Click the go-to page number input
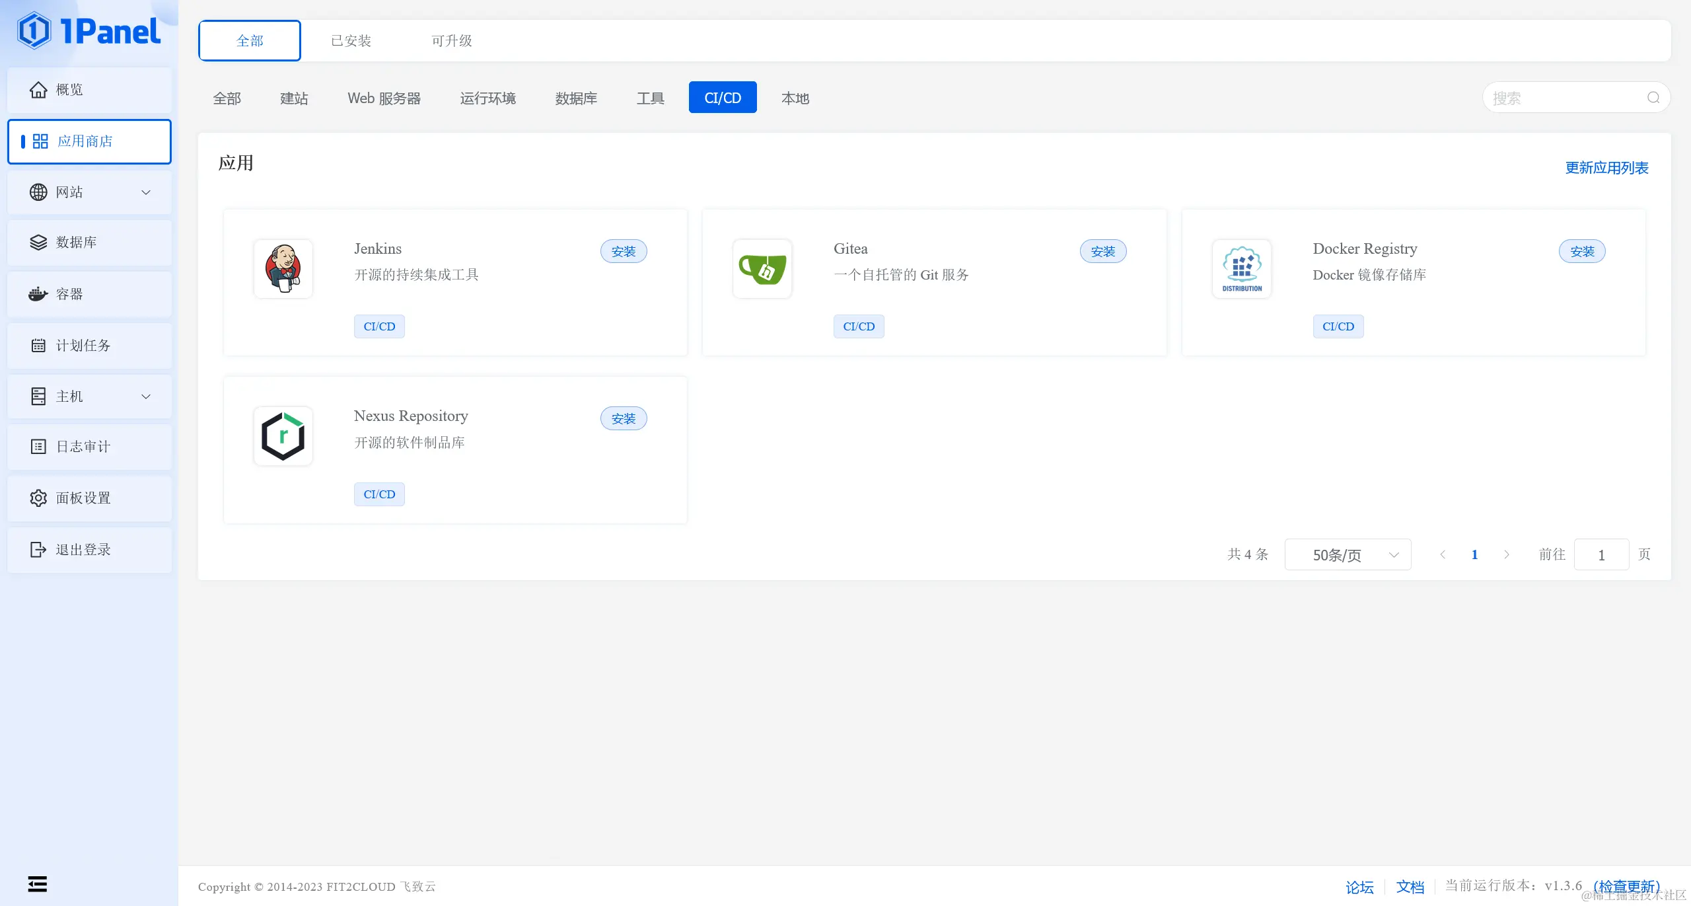The height and width of the screenshot is (906, 1691). pos(1601,555)
